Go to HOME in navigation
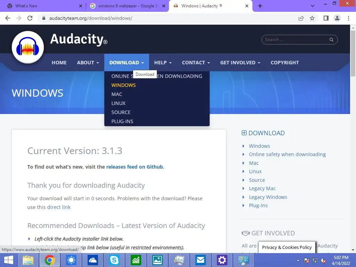Image resolution: width=356 pixels, height=267 pixels. point(59,63)
